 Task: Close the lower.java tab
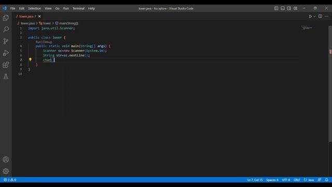click(x=39, y=16)
